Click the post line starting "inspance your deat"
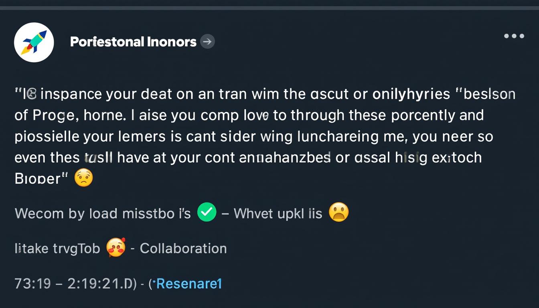Image resolution: width=539 pixels, height=308 pixels. pyautogui.click(x=265, y=94)
